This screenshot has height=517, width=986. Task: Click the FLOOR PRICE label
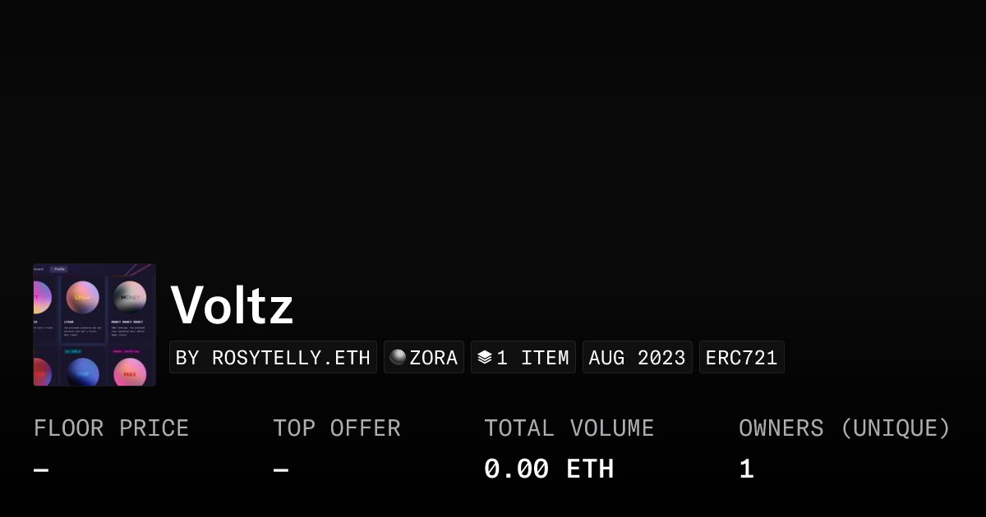pos(111,428)
